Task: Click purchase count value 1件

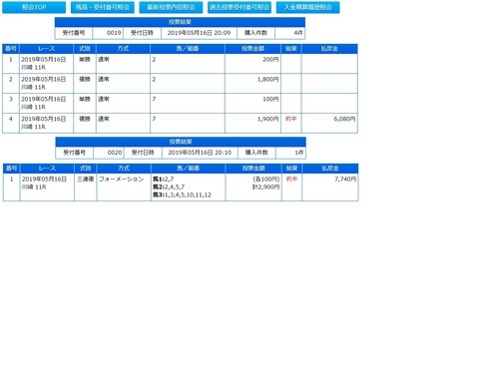Action: 299,153
